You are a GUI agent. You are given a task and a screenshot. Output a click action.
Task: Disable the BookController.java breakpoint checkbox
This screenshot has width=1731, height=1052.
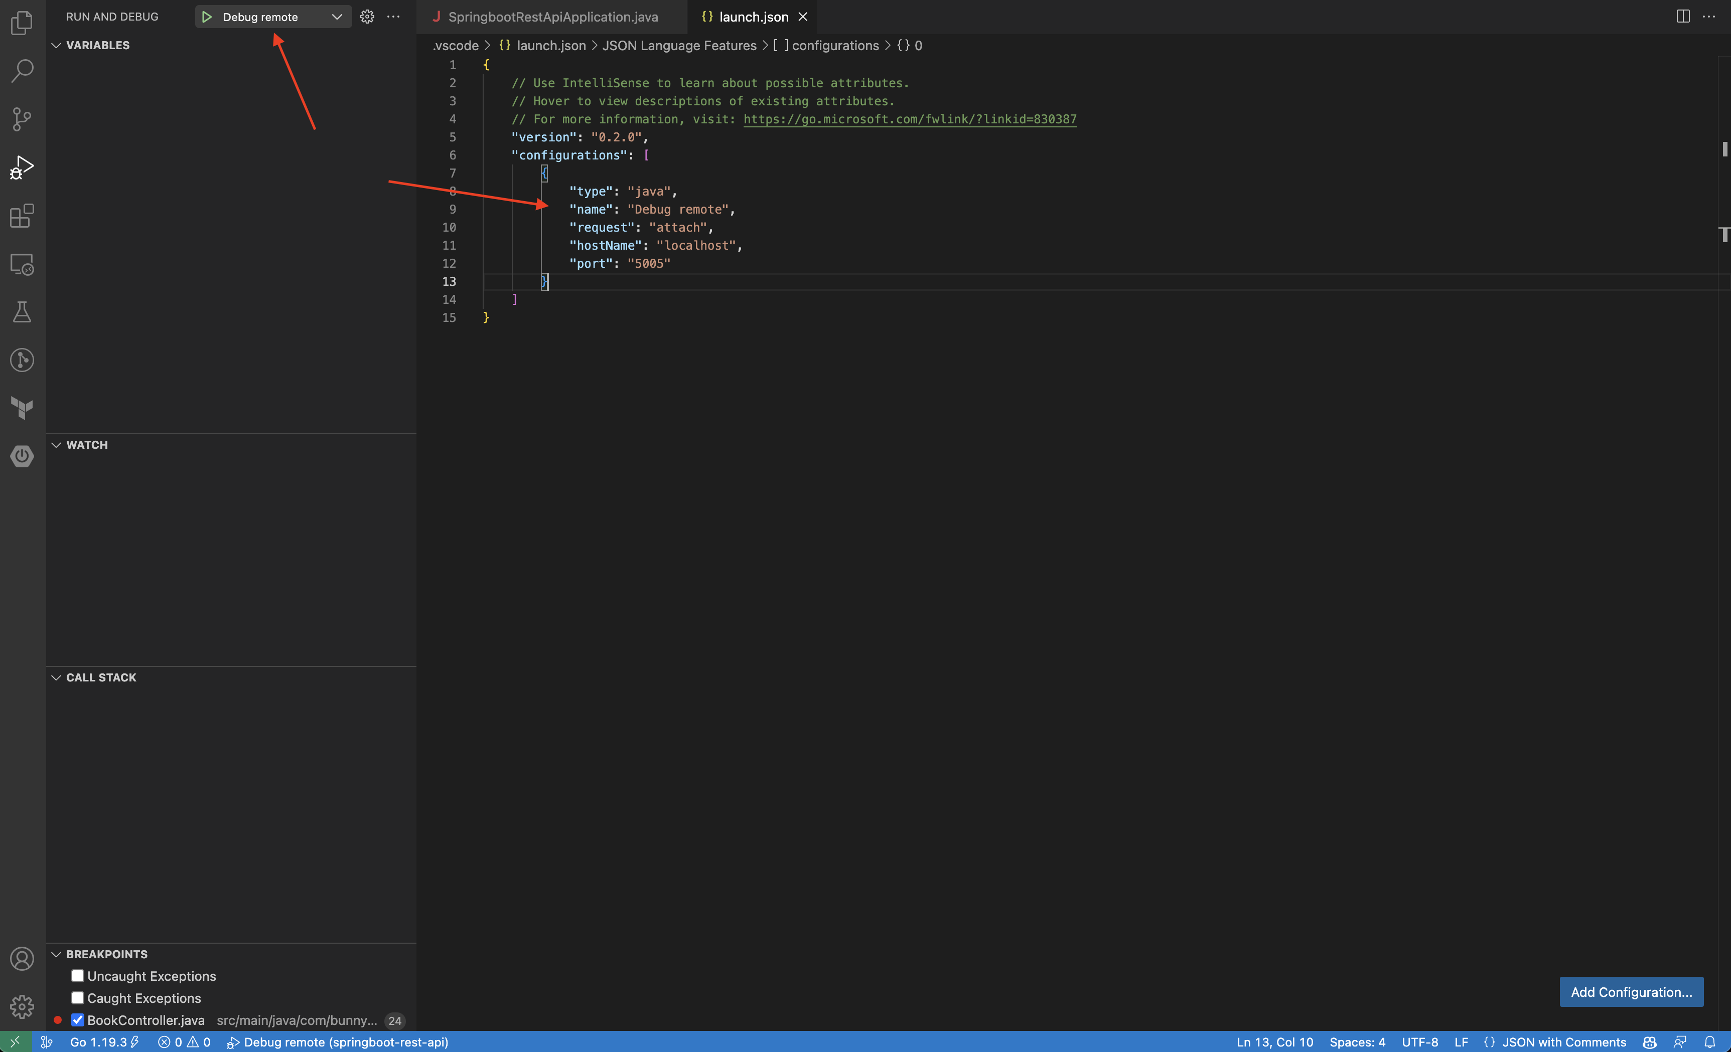click(78, 1020)
